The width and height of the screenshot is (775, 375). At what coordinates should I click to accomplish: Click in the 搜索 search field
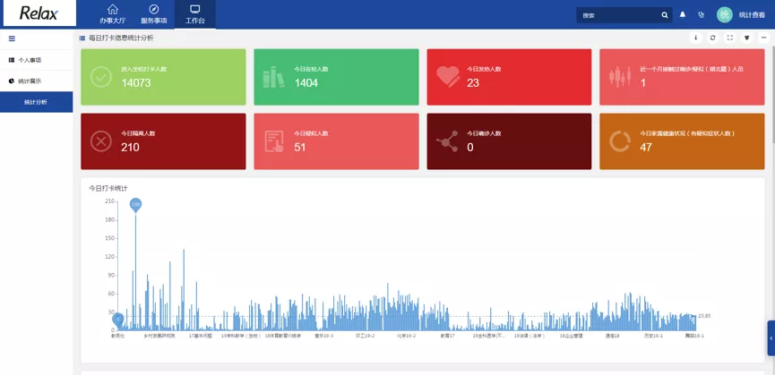618,15
